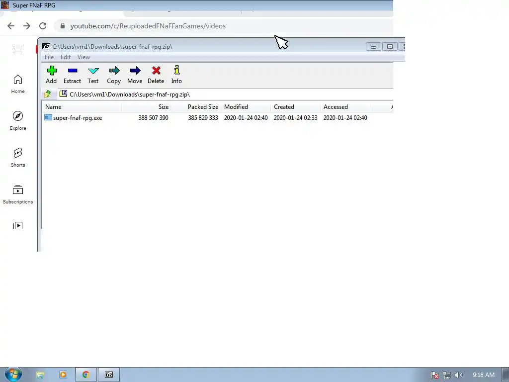Click the volume speaker tray icon

tap(458, 375)
